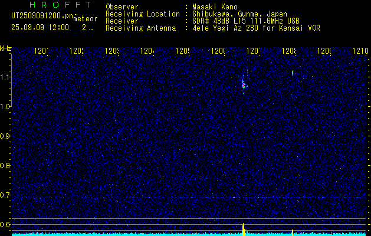Viewport: 371px width, 236px height.
Task: Click the 1.0 kHz frequency label
Action: pos(5,107)
